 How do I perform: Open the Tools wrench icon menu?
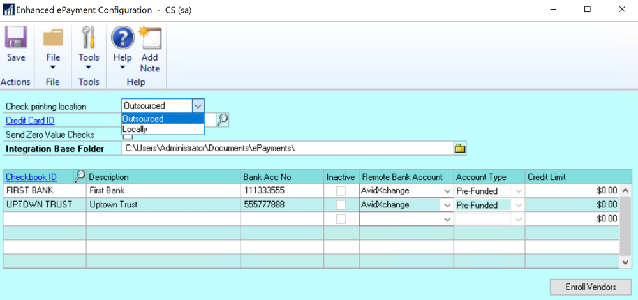[88, 38]
